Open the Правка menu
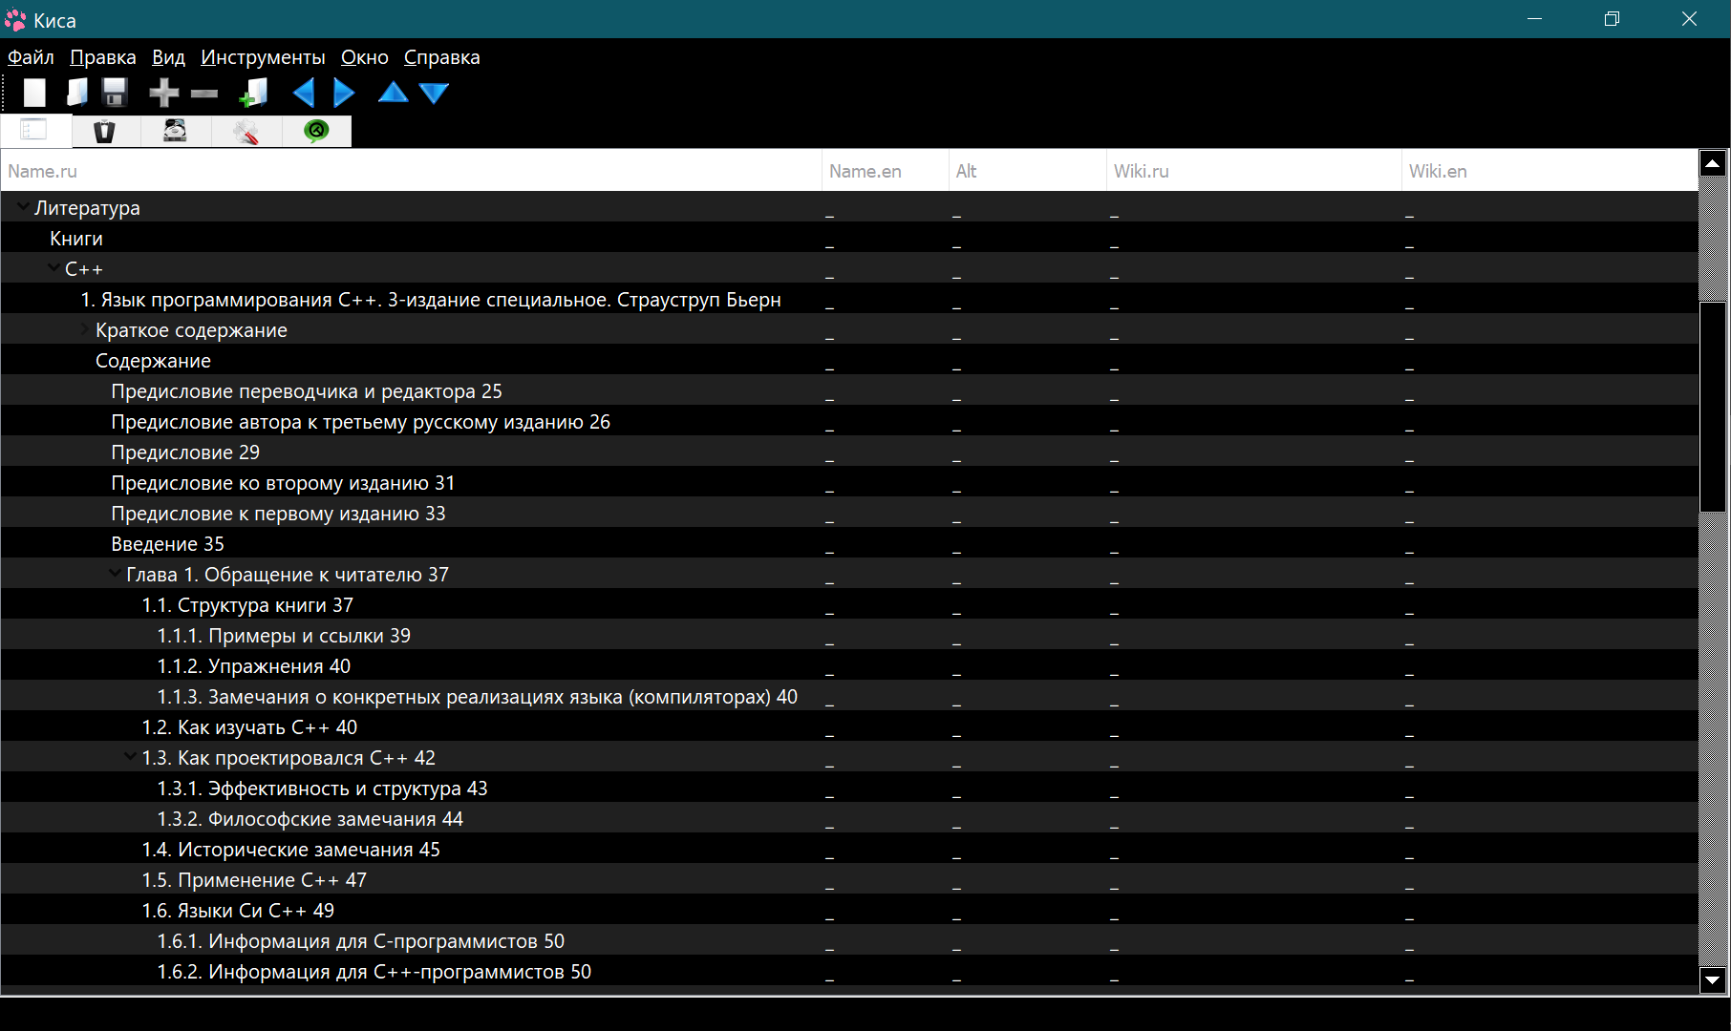The image size is (1731, 1031). point(103,57)
